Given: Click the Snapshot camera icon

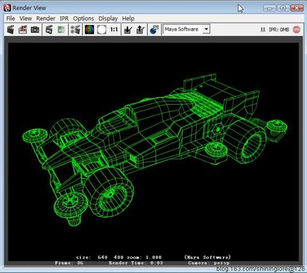Looking at the screenshot, I should [35, 29].
